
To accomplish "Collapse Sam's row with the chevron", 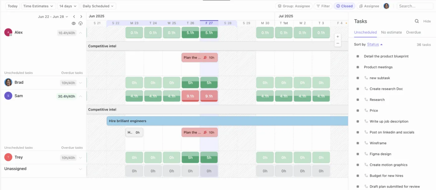I will [80, 96].
